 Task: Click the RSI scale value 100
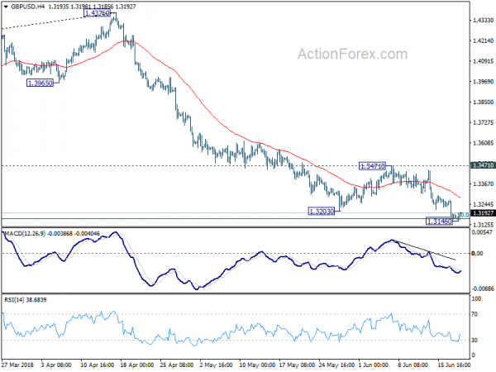pos(476,298)
